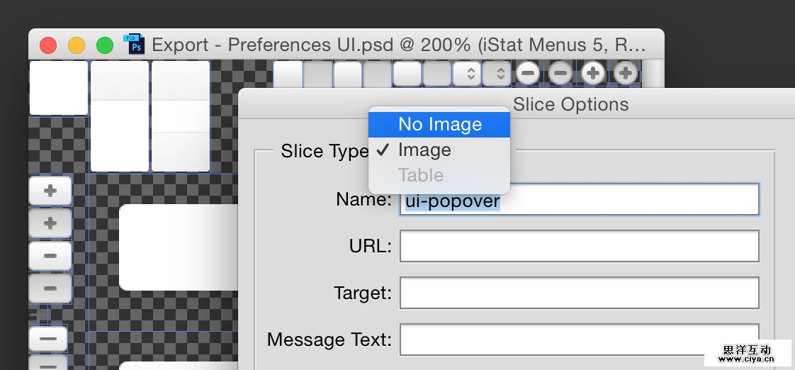This screenshot has height=370, width=795.
Task: Select the lighter round plus slice in top strip
Action: point(593,72)
